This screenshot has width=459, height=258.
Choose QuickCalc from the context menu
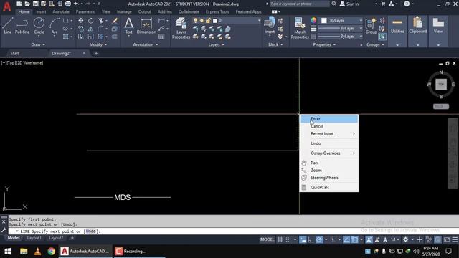[x=329, y=187]
